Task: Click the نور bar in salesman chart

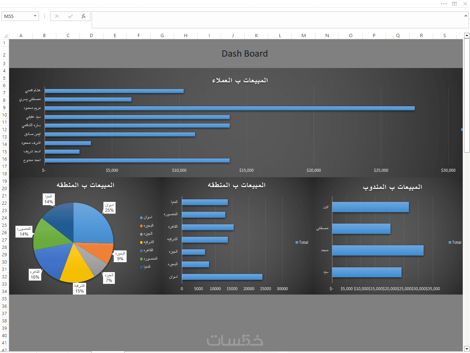Action: 371,207
